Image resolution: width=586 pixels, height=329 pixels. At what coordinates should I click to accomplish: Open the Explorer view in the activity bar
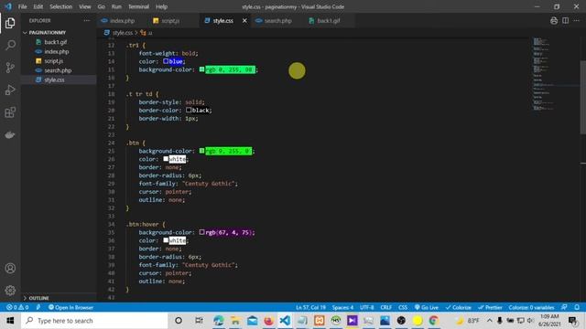[10, 23]
